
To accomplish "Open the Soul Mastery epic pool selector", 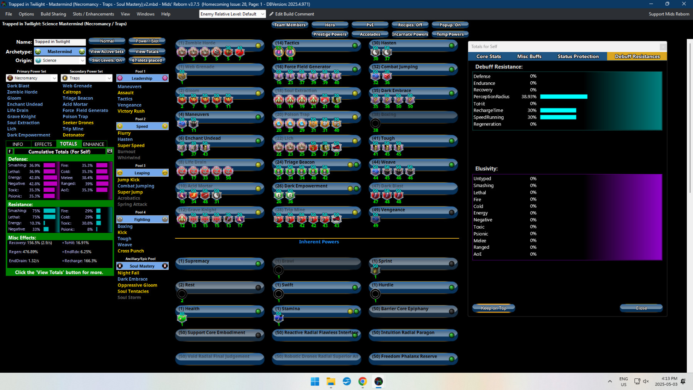I will point(142,266).
